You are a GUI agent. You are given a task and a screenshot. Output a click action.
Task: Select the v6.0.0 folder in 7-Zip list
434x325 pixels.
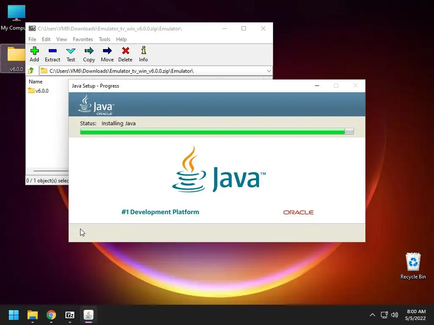[39, 91]
